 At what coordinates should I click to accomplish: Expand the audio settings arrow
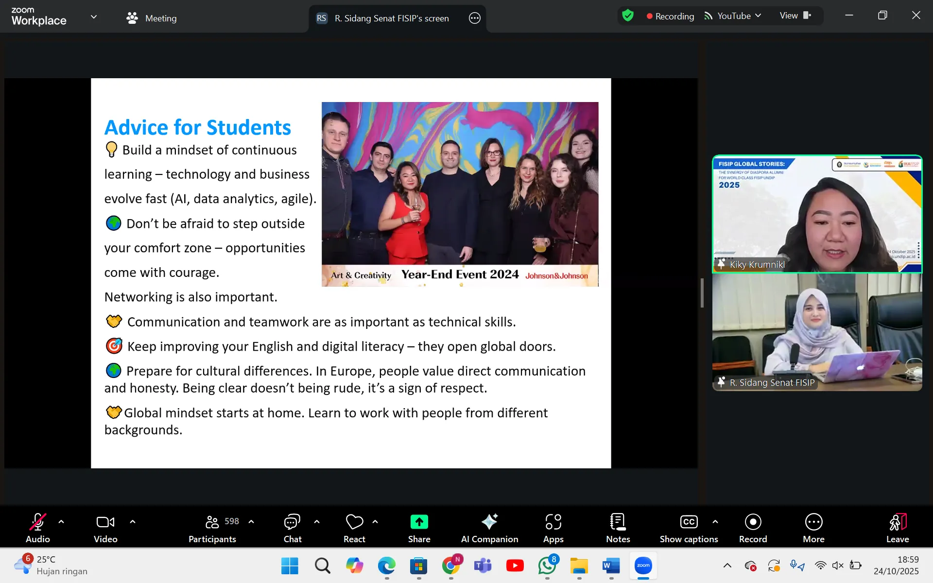(61, 521)
